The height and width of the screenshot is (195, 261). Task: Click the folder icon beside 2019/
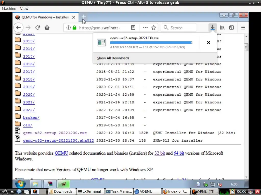(18, 86)
